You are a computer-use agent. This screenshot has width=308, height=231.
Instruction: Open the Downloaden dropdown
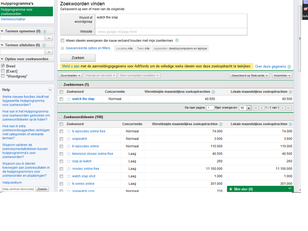[x=70, y=76]
